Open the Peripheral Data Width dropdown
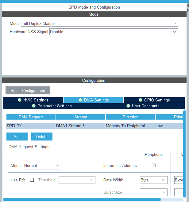189x202 pixels. [154, 180]
